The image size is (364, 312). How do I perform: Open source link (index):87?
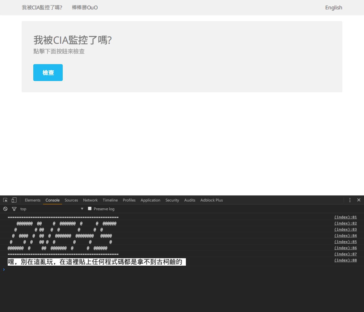(346, 254)
